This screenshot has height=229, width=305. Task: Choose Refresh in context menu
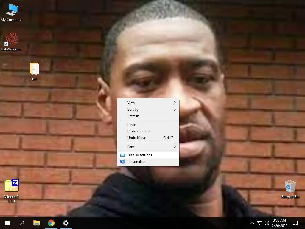[148, 116]
